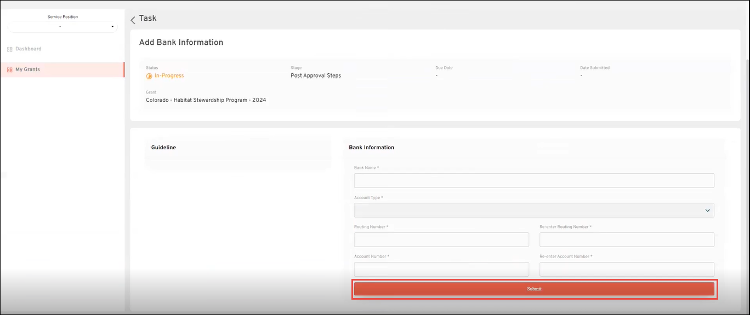Click the My Grants grid icon
The width and height of the screenshot is (750, 315).
[x=9, y=70]
